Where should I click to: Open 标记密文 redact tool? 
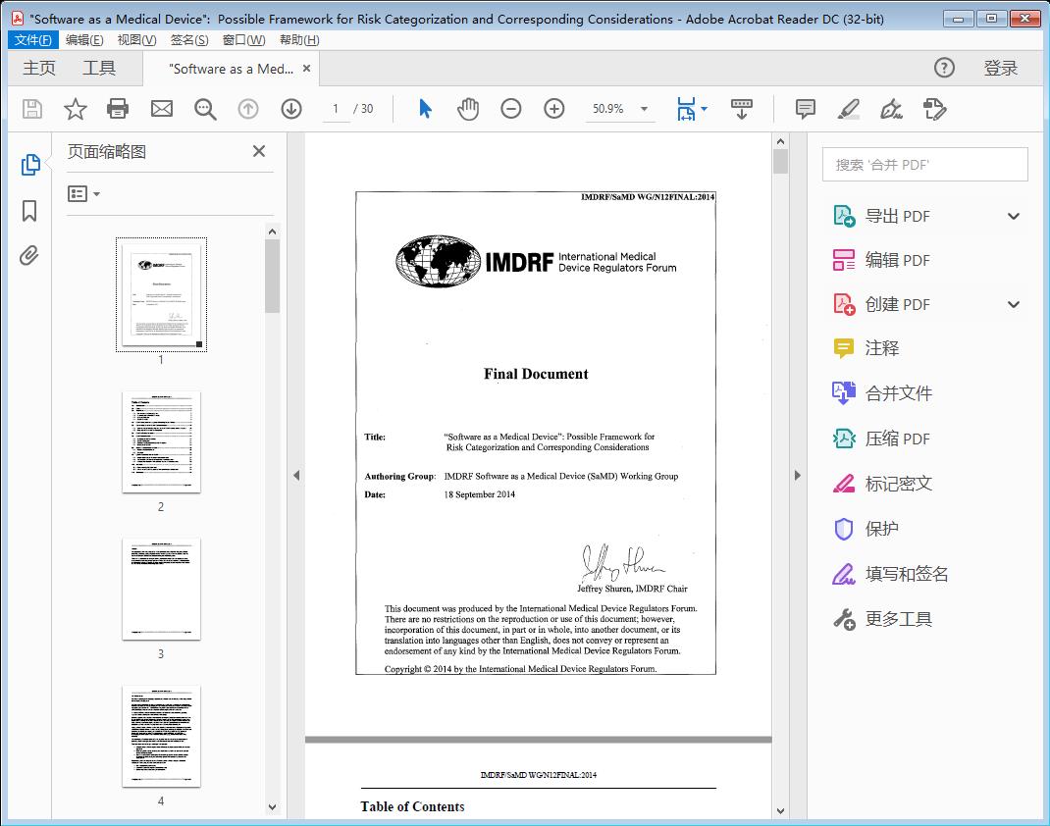click(x=882, y=484)
